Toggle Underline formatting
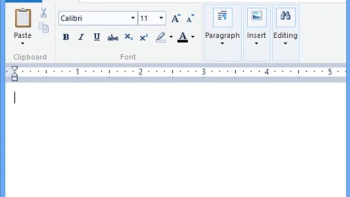The width and height of the screenshot is (350, 197). (97, 37)
